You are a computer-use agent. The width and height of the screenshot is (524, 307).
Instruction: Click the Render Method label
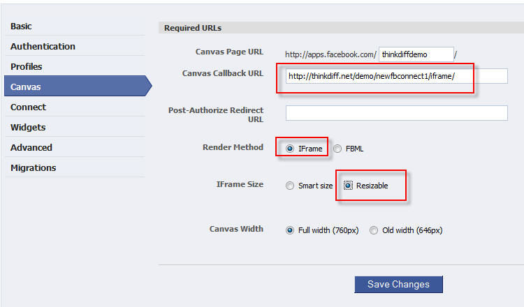(233, 147)
